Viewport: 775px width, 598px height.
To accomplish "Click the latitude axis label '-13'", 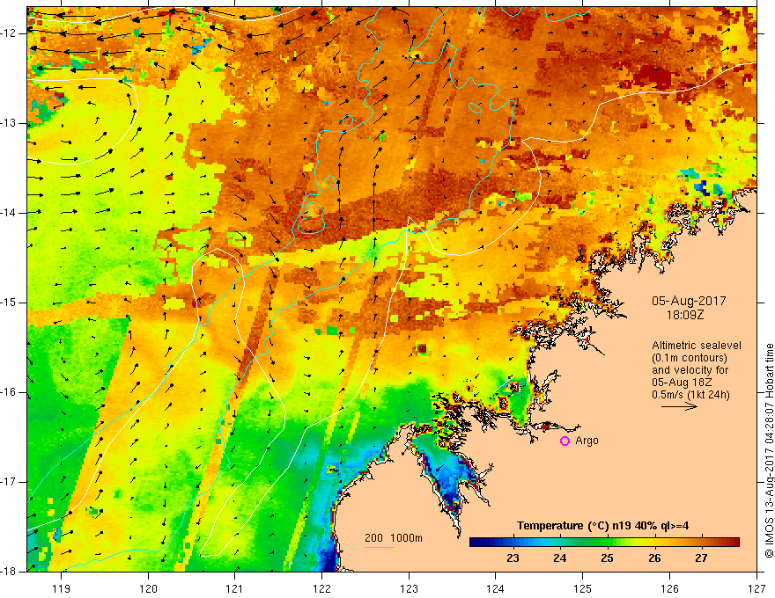I will (x=10, y=123).
